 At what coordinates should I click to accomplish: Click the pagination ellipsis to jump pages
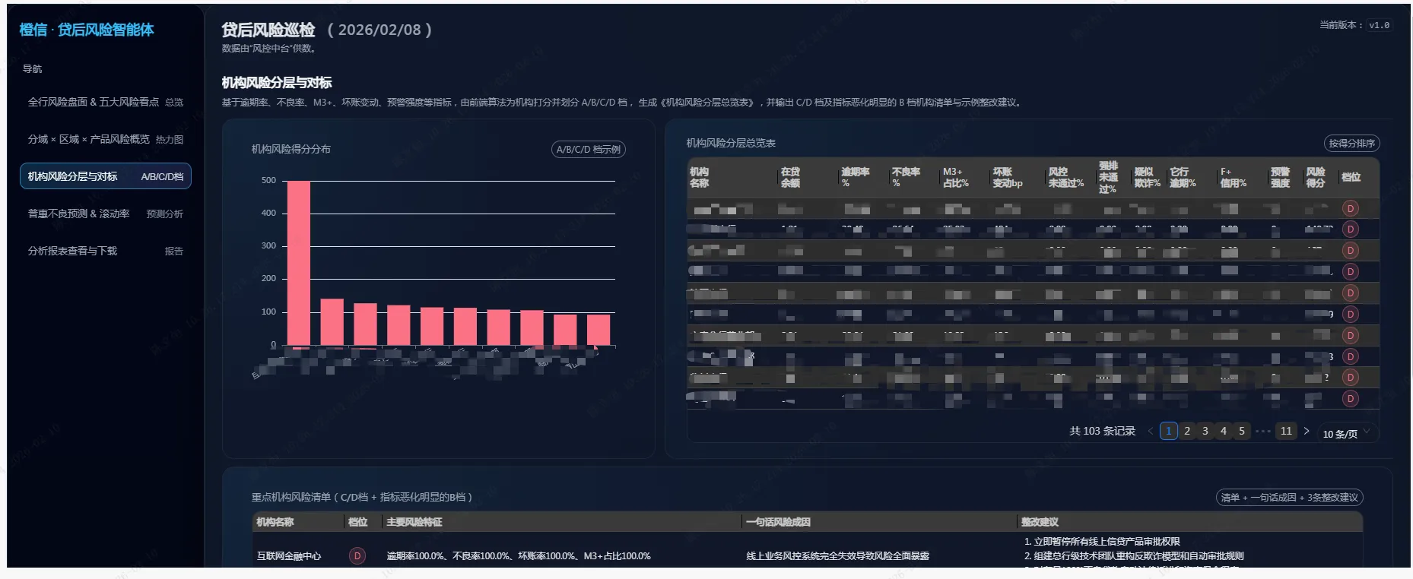coord(1263,431)
